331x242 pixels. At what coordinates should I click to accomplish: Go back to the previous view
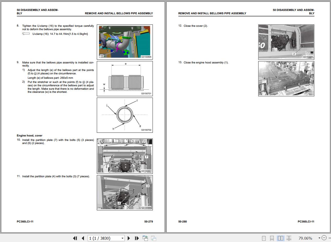pyautogui.click(x=145, y=238)
